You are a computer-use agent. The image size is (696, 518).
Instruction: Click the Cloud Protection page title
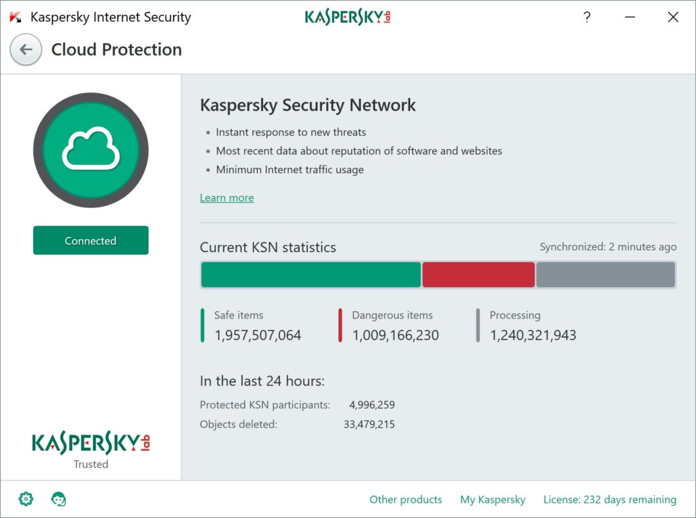point(117,50)
